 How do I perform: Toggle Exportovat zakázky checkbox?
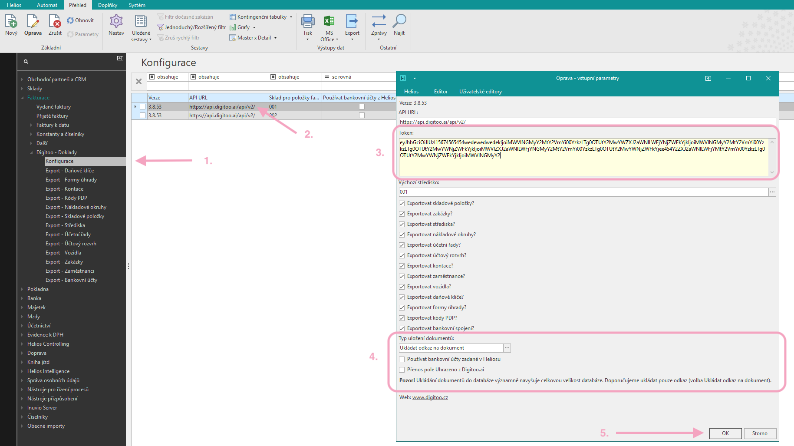click(x=402, y=214)
